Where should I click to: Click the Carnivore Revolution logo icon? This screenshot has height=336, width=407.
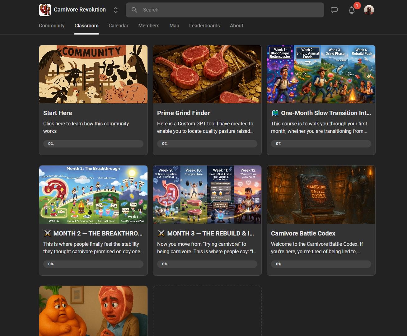(45, 10)
